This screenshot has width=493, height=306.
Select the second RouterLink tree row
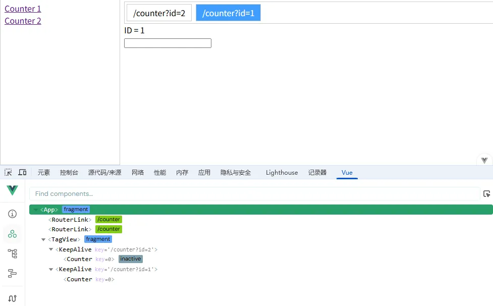[x=261, y=229]
